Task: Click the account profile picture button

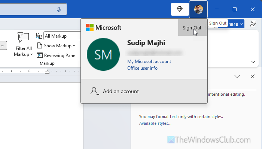Action: pos(198,9)
